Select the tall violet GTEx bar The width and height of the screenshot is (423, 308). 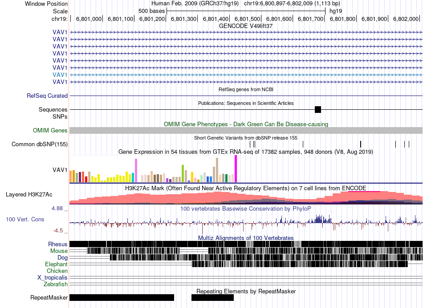click(x=136, y=170)
